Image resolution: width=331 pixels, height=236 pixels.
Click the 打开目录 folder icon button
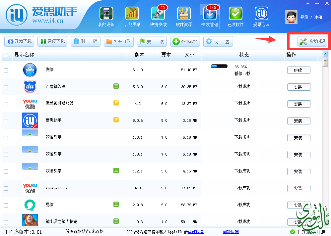click(x=119, y=41)
